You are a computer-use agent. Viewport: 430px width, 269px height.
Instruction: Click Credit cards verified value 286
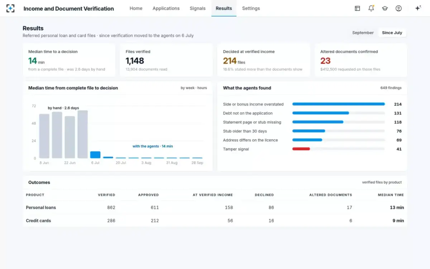tap(111, 221)
